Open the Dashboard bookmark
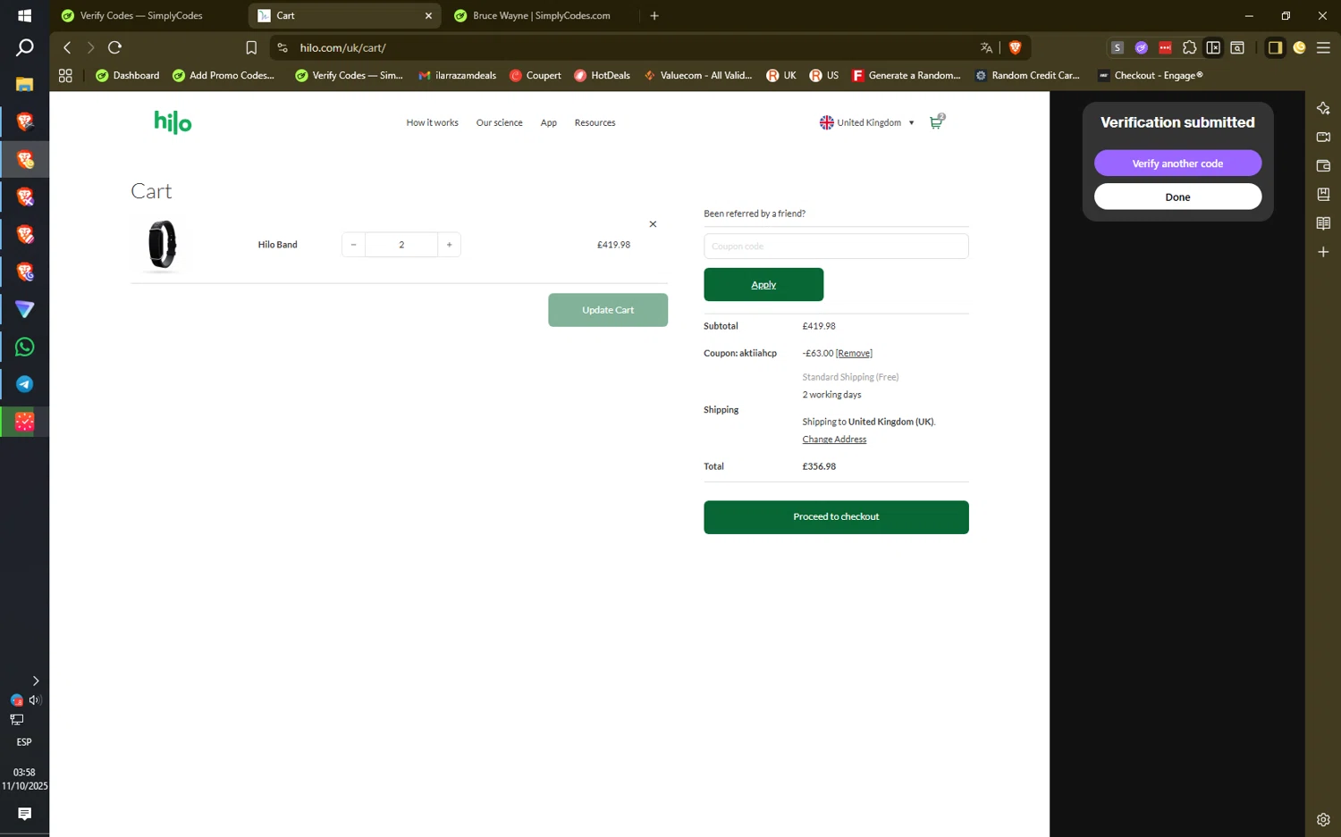This screenshot has width=1341, height=837. click(127, 75)
